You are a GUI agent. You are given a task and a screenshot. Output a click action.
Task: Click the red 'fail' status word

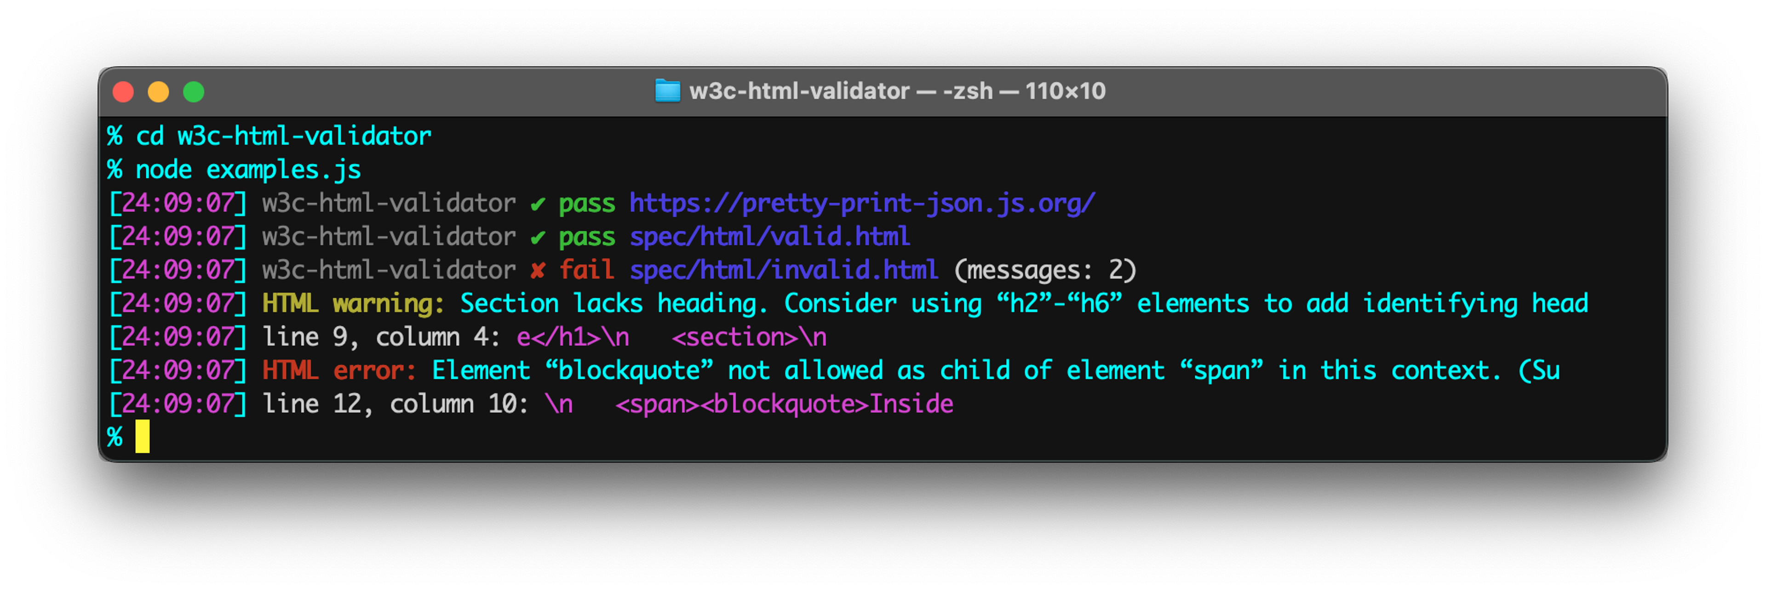[586, 271]
